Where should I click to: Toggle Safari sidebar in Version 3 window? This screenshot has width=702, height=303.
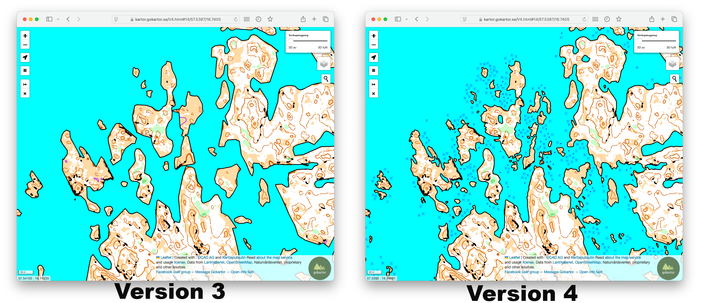tap(49, 19)
